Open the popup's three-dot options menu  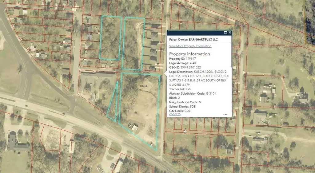point(225,114)
